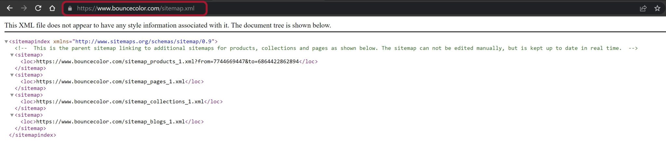
Task: Click the closing </sitemapindex> tag
Action: (x=33, y=135)
